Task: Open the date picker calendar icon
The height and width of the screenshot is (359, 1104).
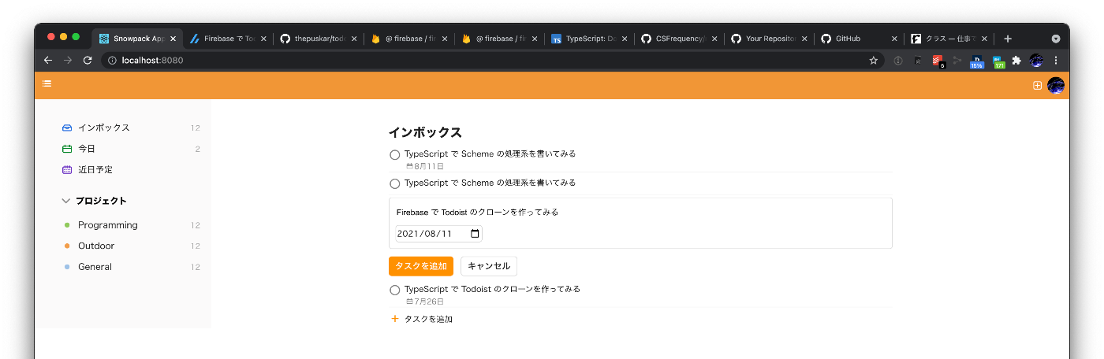Action: [x=475, y=234]
